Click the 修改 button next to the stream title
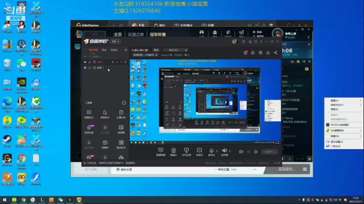The width and height of the screenshot is (364, 204). click(156, 50)
